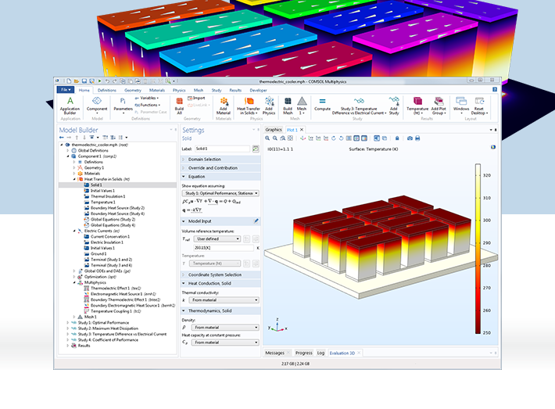
Task: Click the back arrow in Model Builder toolbar
Action: coord(62,138)
